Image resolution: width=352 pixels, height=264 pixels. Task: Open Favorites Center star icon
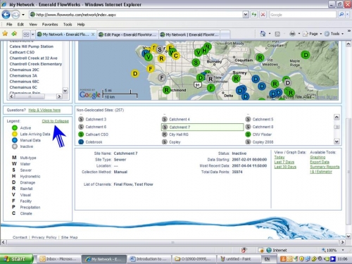tap(5, 34)
